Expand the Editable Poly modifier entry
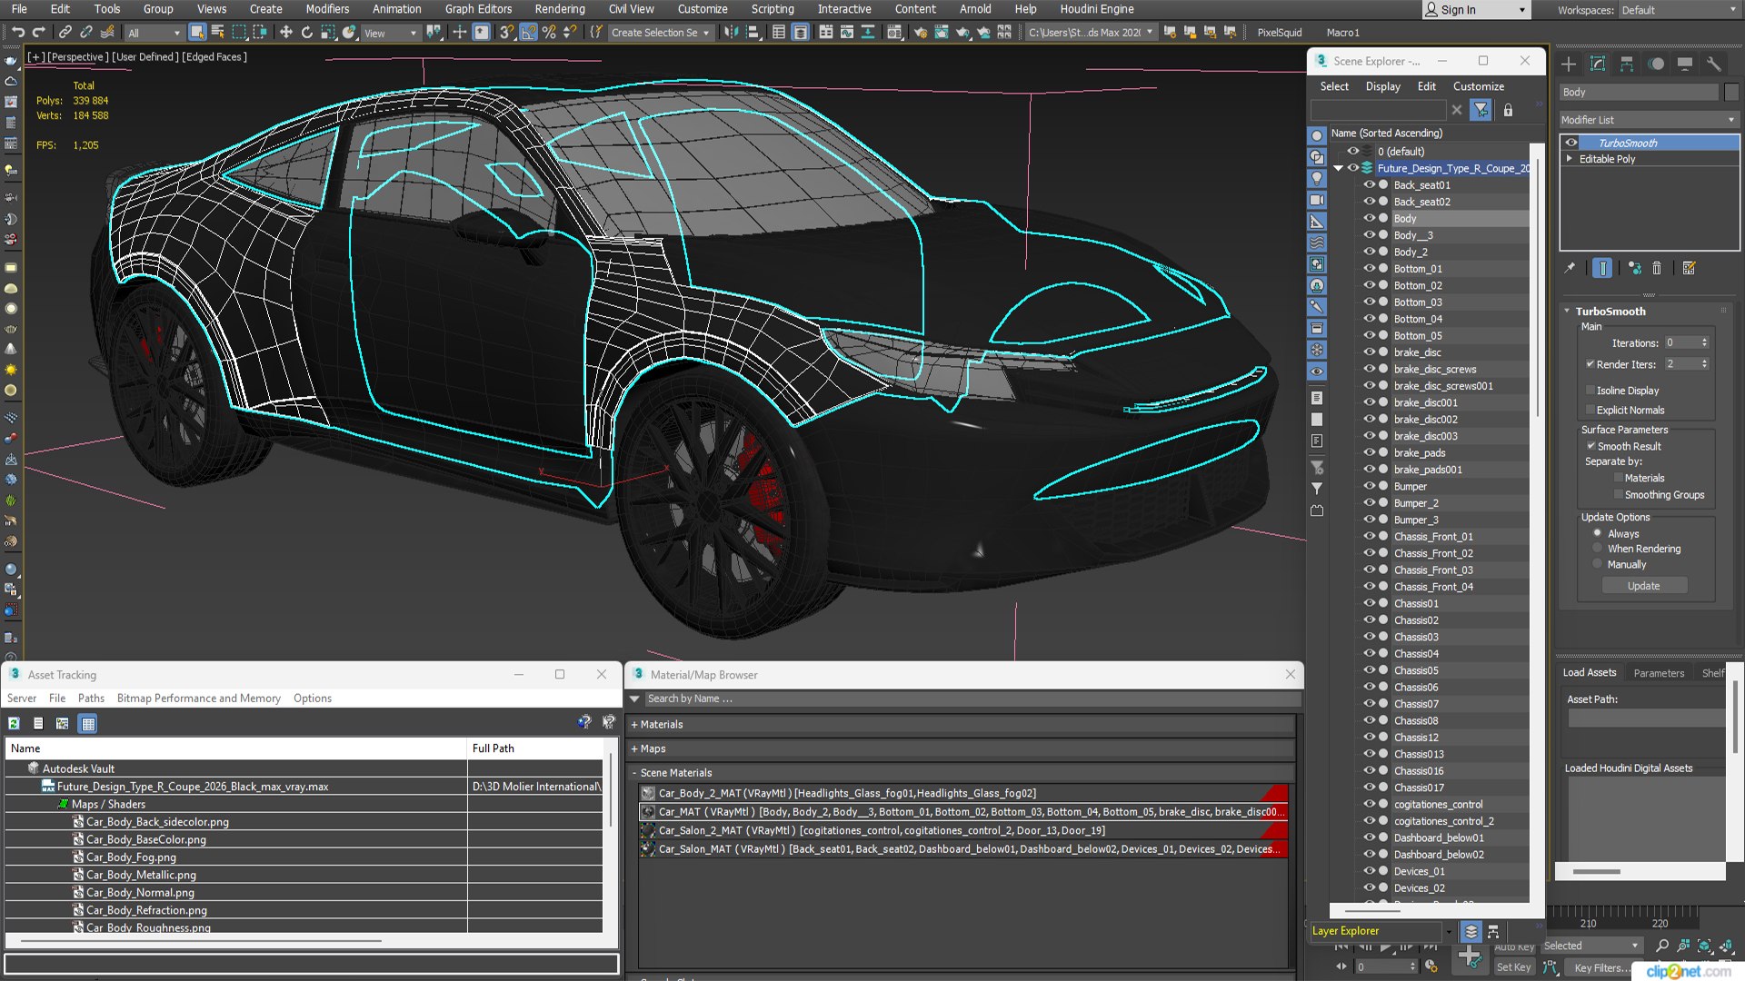This screenshot has height=981, width=1745. 1570,159
